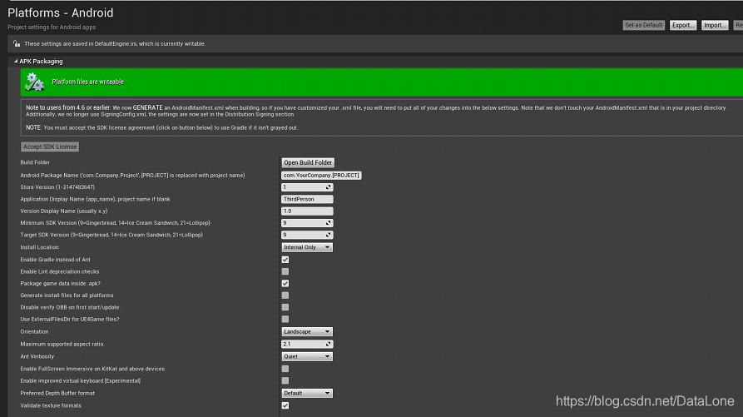Check Enable improved virtual keyboard option
743x417 pixels.
click(285, 380)
